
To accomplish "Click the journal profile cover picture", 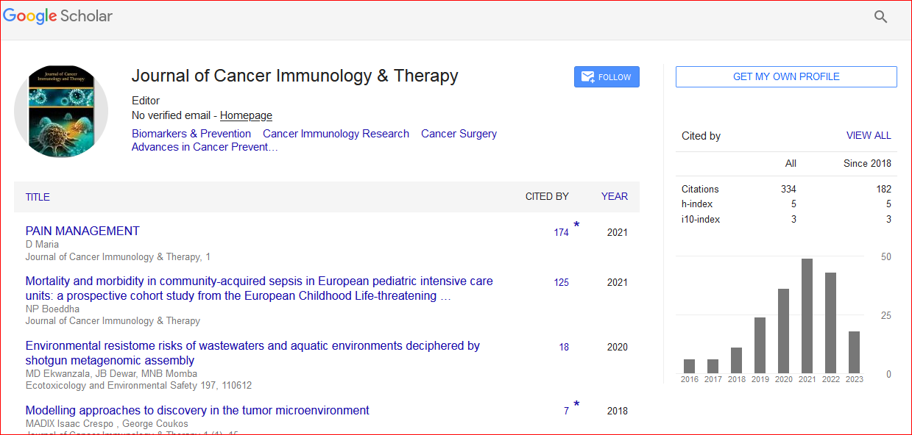I will (x=61, y=111).
